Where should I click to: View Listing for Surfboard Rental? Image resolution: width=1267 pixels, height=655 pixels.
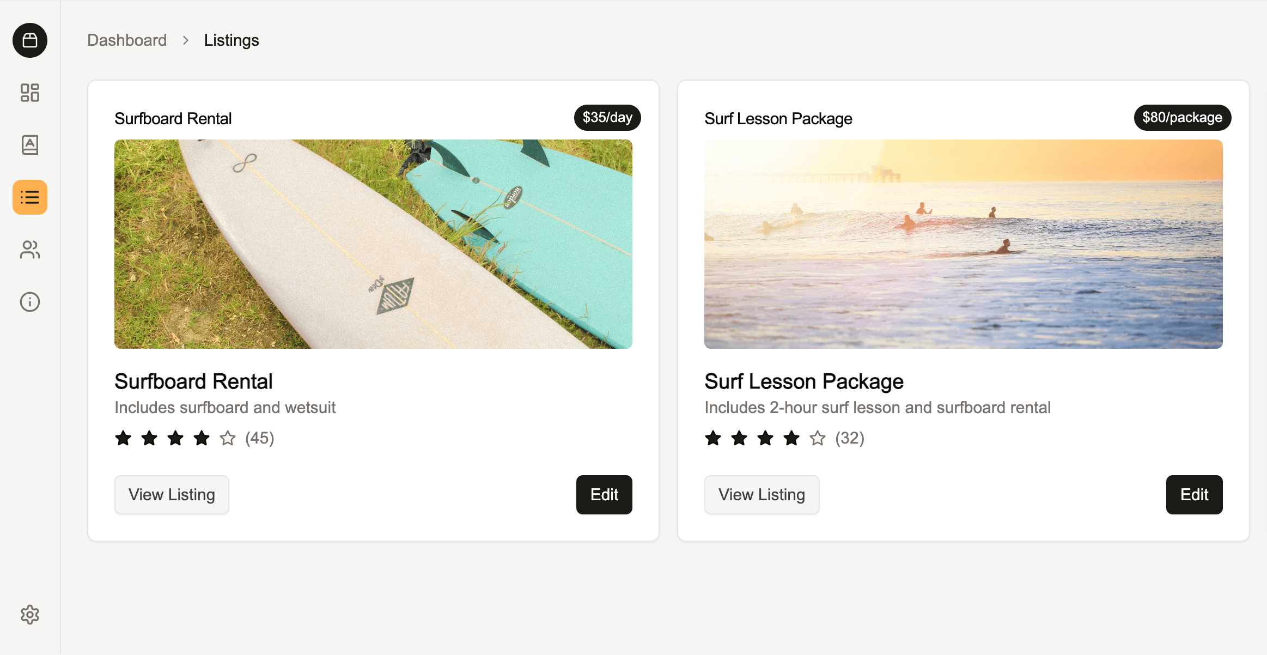(x=172, y=495)
